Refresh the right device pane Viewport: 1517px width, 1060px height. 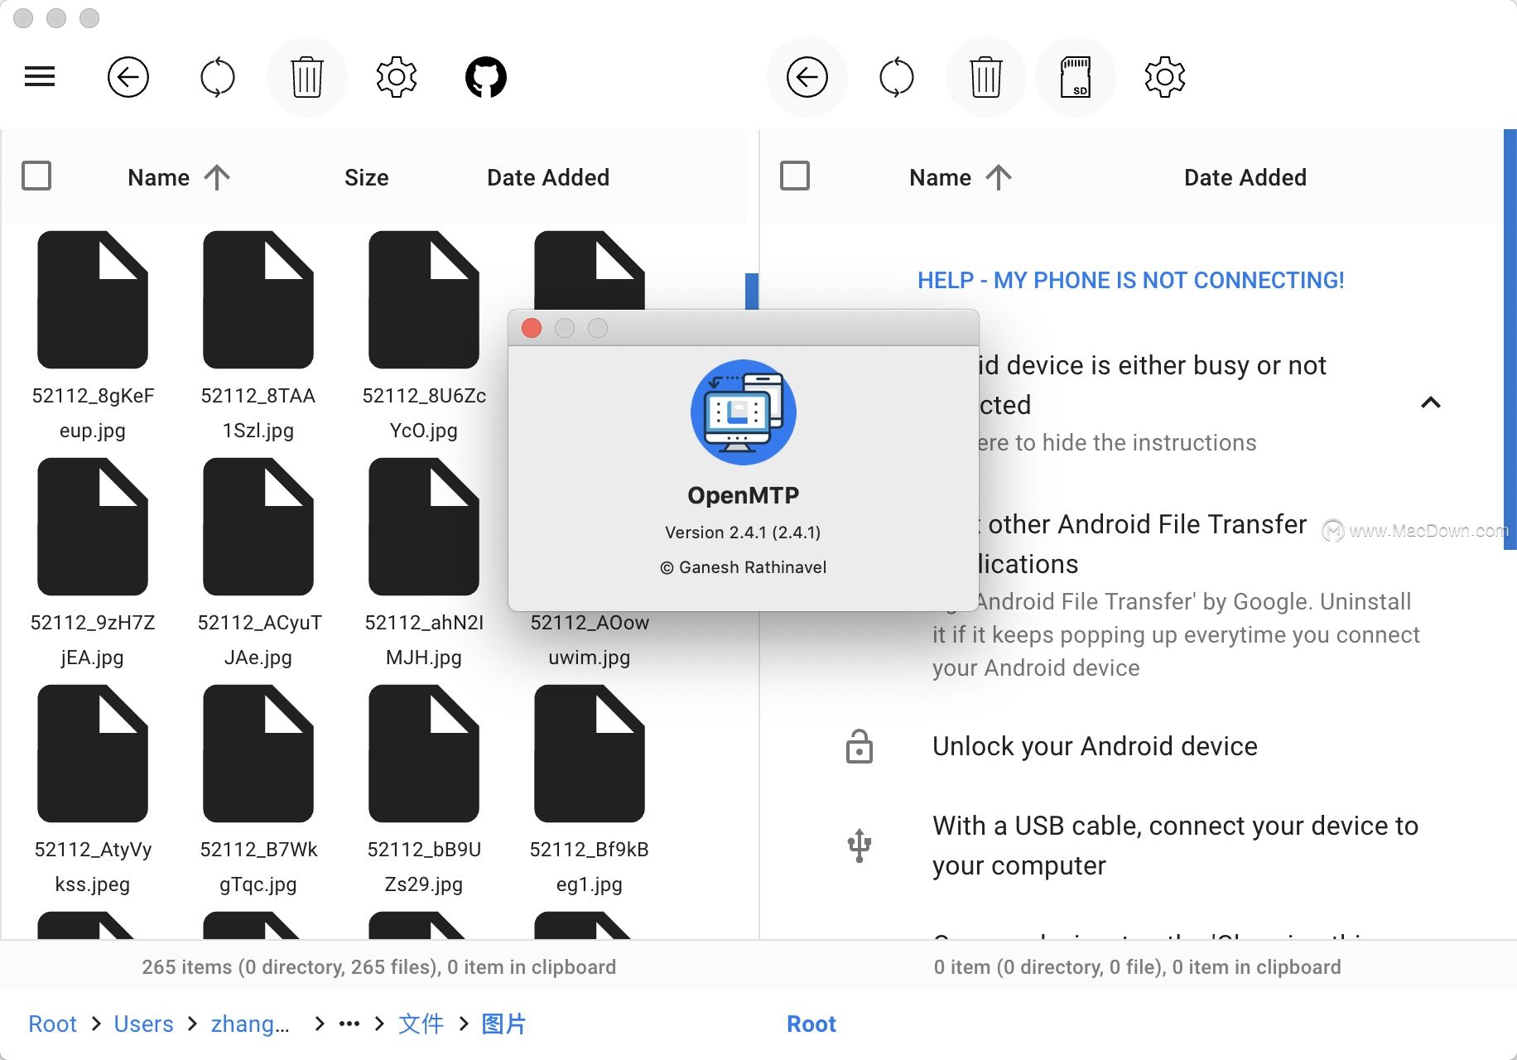pos(897,77)
